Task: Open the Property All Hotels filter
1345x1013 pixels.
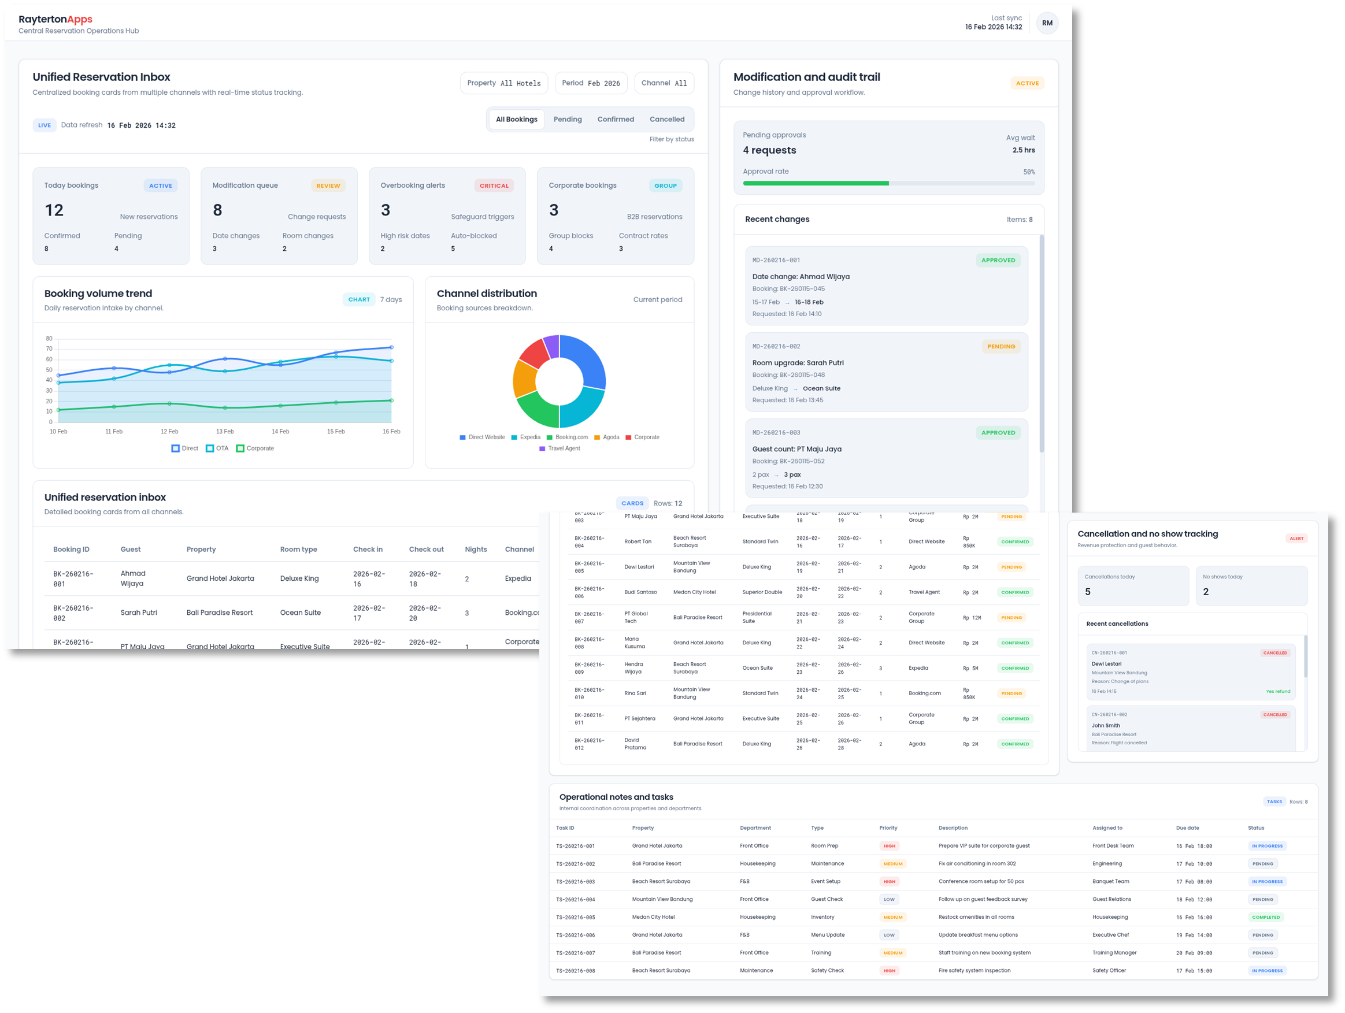Action: click(x=503, y=83)
